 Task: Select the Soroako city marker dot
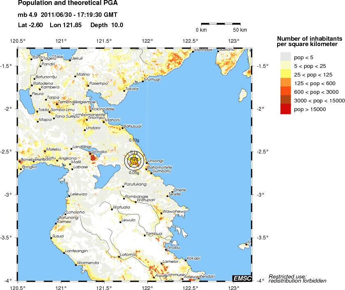[91, 153]
